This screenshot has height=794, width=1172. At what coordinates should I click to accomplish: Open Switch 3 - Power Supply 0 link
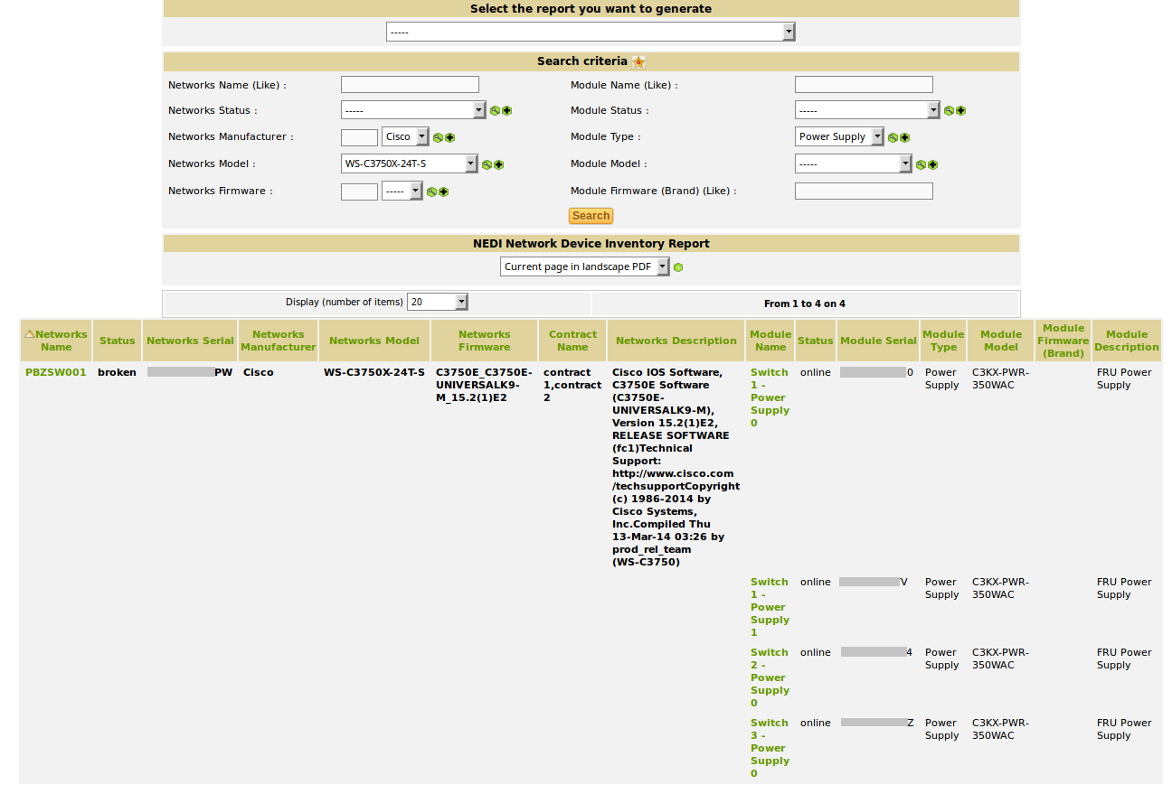770,748
